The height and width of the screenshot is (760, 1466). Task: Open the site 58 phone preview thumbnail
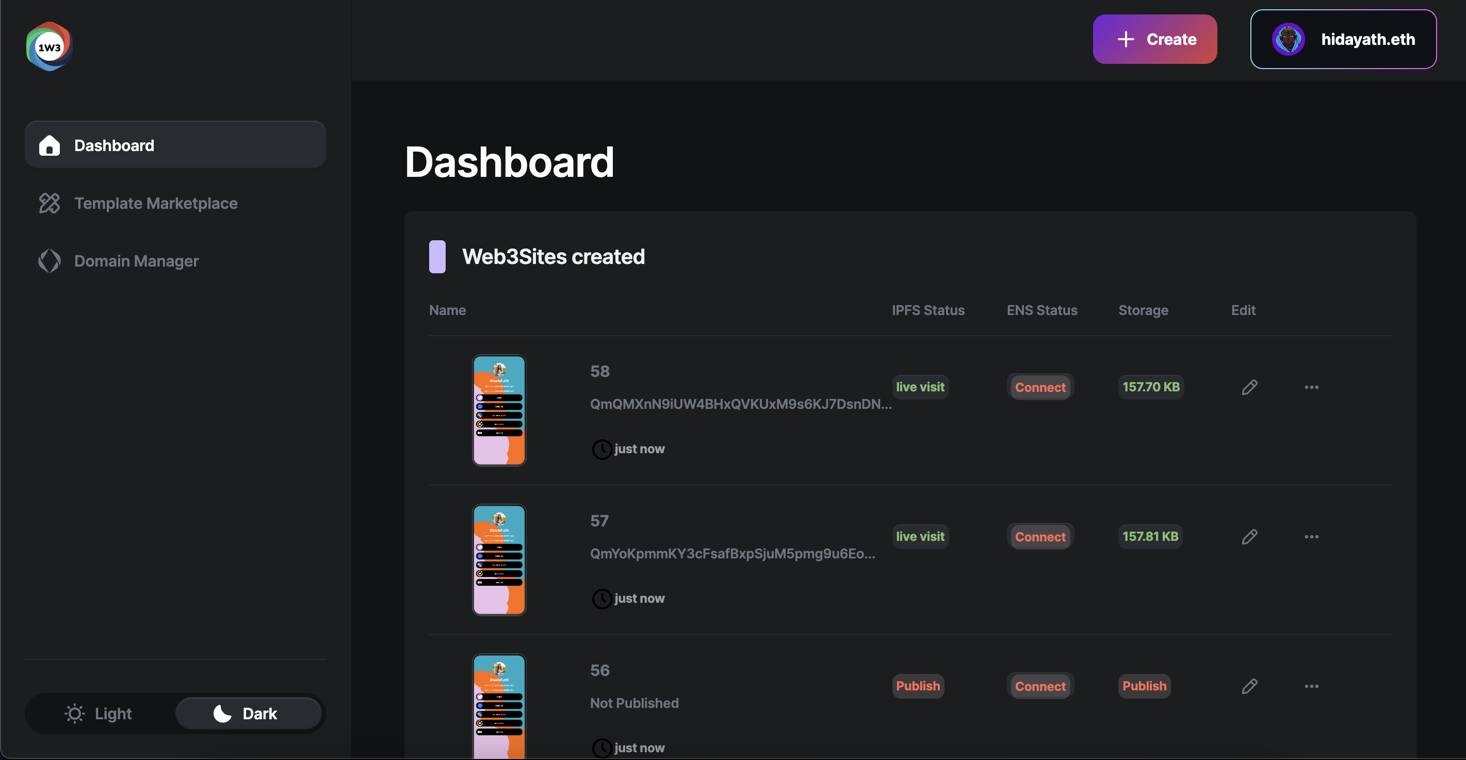(498, 410)
